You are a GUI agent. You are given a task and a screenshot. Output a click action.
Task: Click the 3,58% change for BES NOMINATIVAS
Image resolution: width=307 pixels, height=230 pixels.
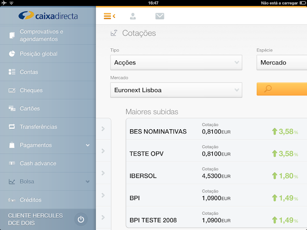285,132
